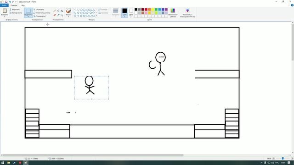
Task: Open the shape Fill dropdown
Action: (103, 13)
